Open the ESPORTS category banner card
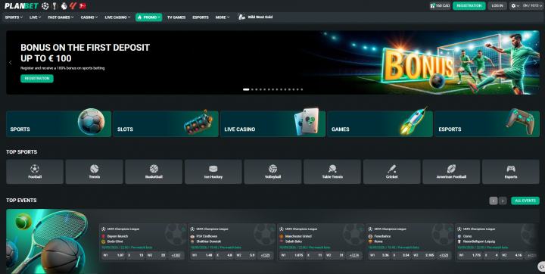Viewport: 545px width, 274px height. point(487,124)
